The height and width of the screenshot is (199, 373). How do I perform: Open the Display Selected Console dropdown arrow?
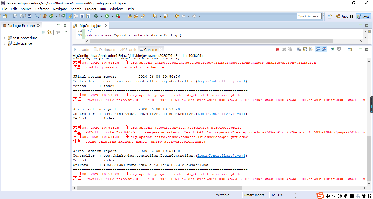pyautogui.click(x=344, y=49)
